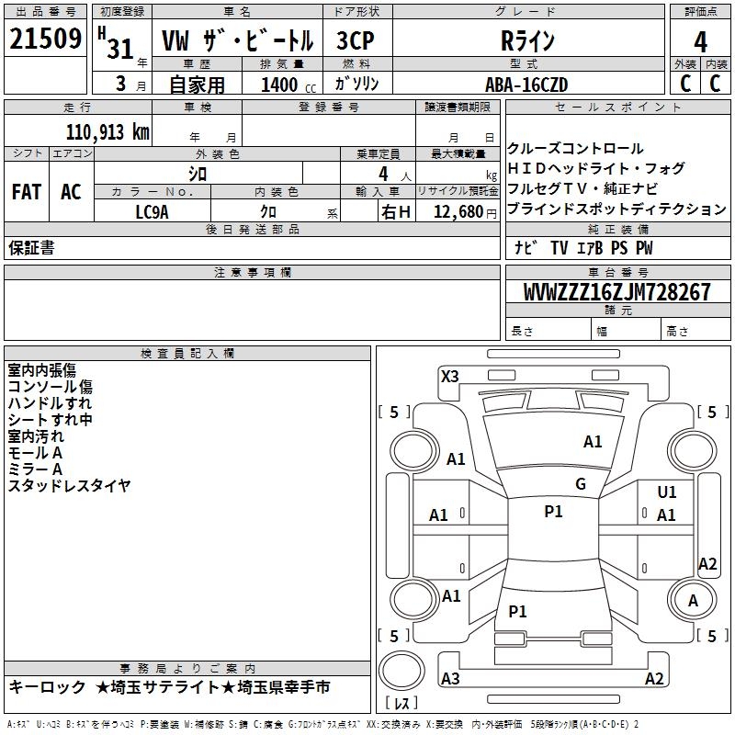Select the 純正装備 equipment header
Viewport: 735px width, 735px height.
point(618,229)
